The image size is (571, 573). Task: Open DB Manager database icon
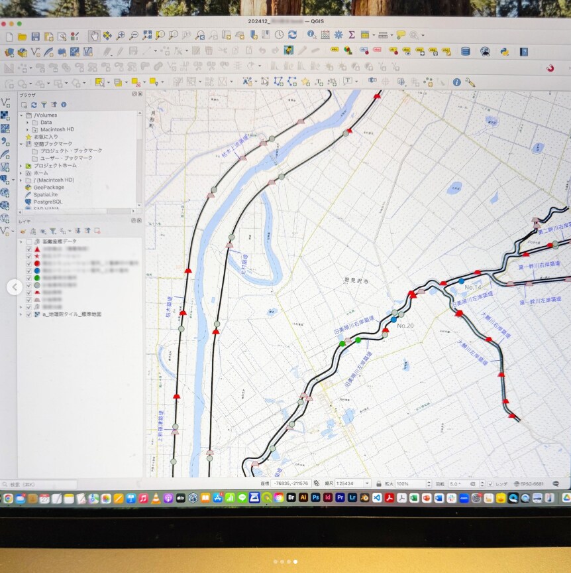pos(466,51)
